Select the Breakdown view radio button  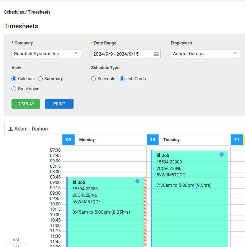click(x=14, y=89)
